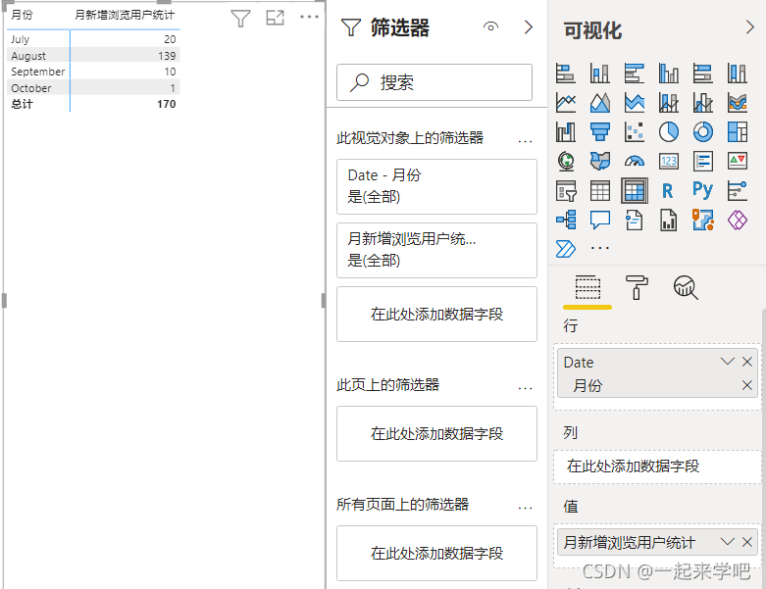
Task: Select the August row in matrix
Action: [x=93, y=56]
